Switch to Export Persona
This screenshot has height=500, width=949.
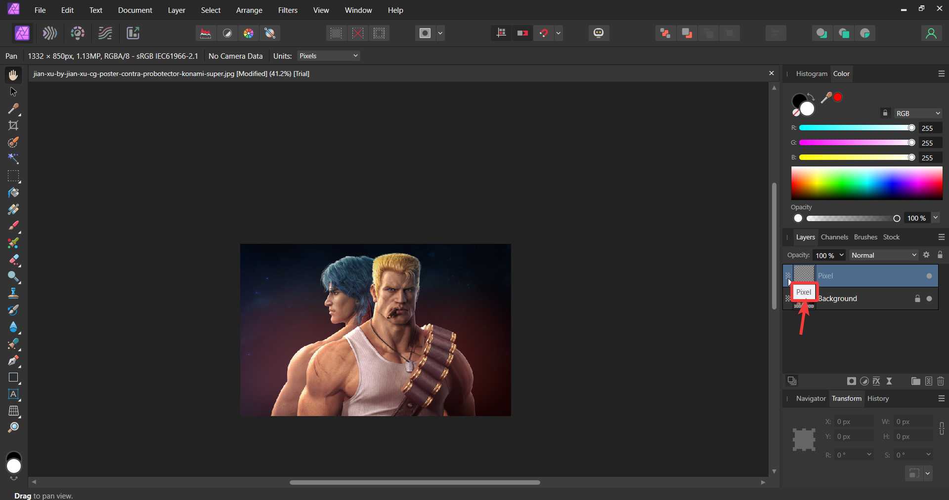coord(133,33)
